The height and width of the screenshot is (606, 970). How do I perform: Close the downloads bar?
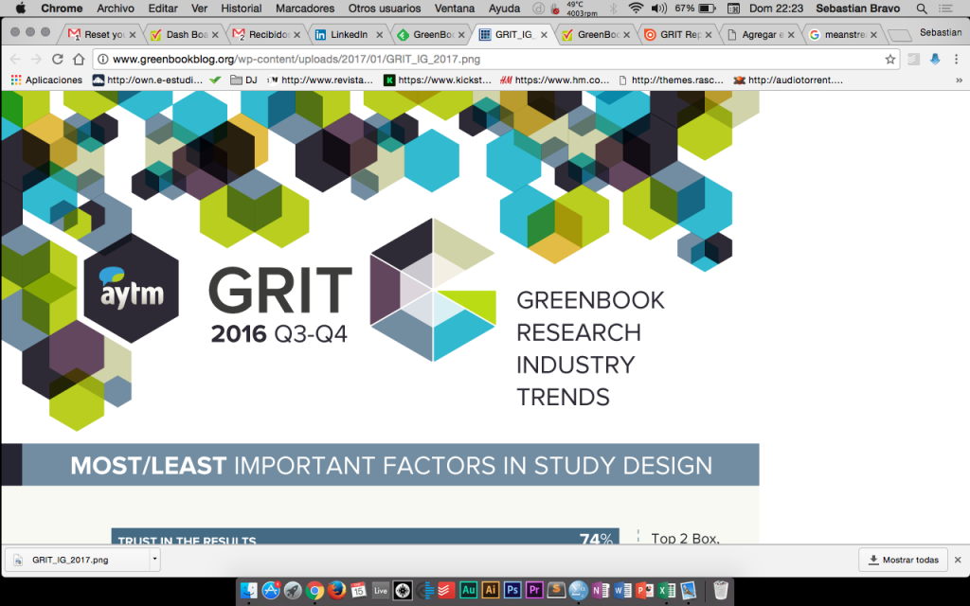958,560
